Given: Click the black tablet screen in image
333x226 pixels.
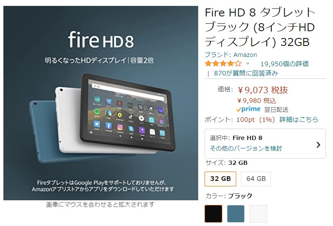Looking at the screenshot, I should [128, 111].
